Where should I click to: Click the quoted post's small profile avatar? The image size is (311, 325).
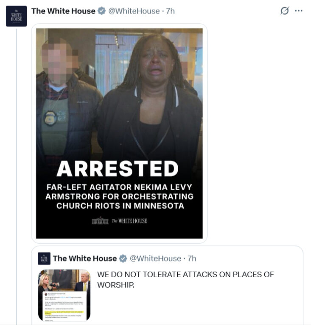pyautogui.click(x=44, y=259)
